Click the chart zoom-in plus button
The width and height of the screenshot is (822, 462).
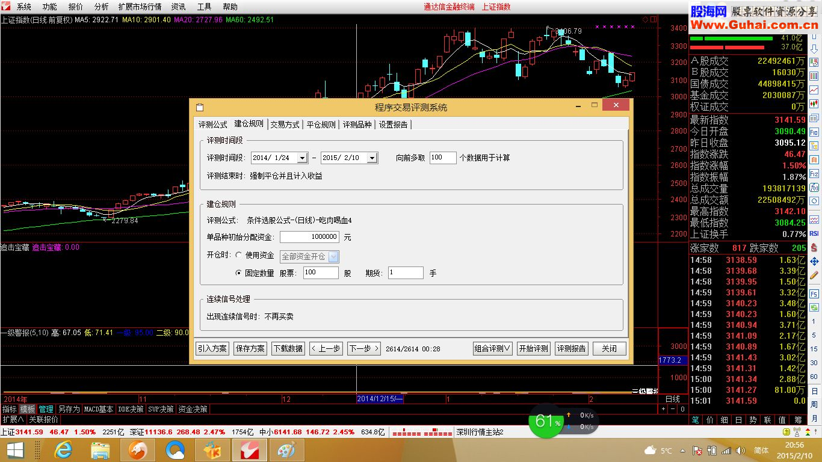(x=664, y=409)
